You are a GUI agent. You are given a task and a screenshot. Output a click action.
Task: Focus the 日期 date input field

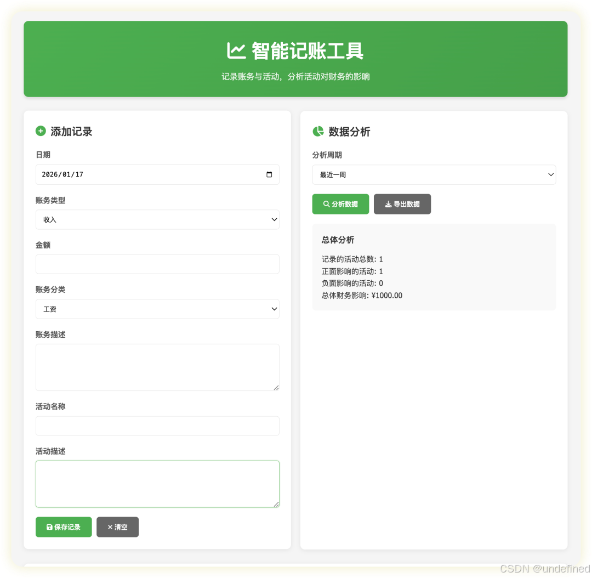[157, 174]
